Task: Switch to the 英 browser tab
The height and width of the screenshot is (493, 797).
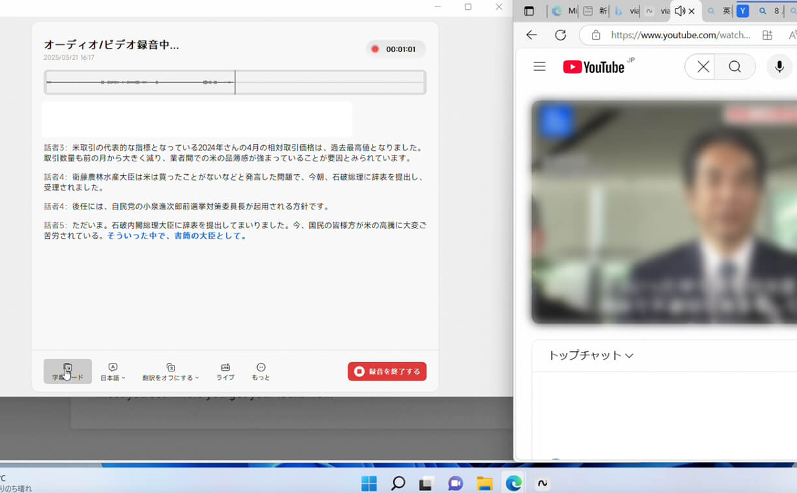Action: [x=718, y=11]
